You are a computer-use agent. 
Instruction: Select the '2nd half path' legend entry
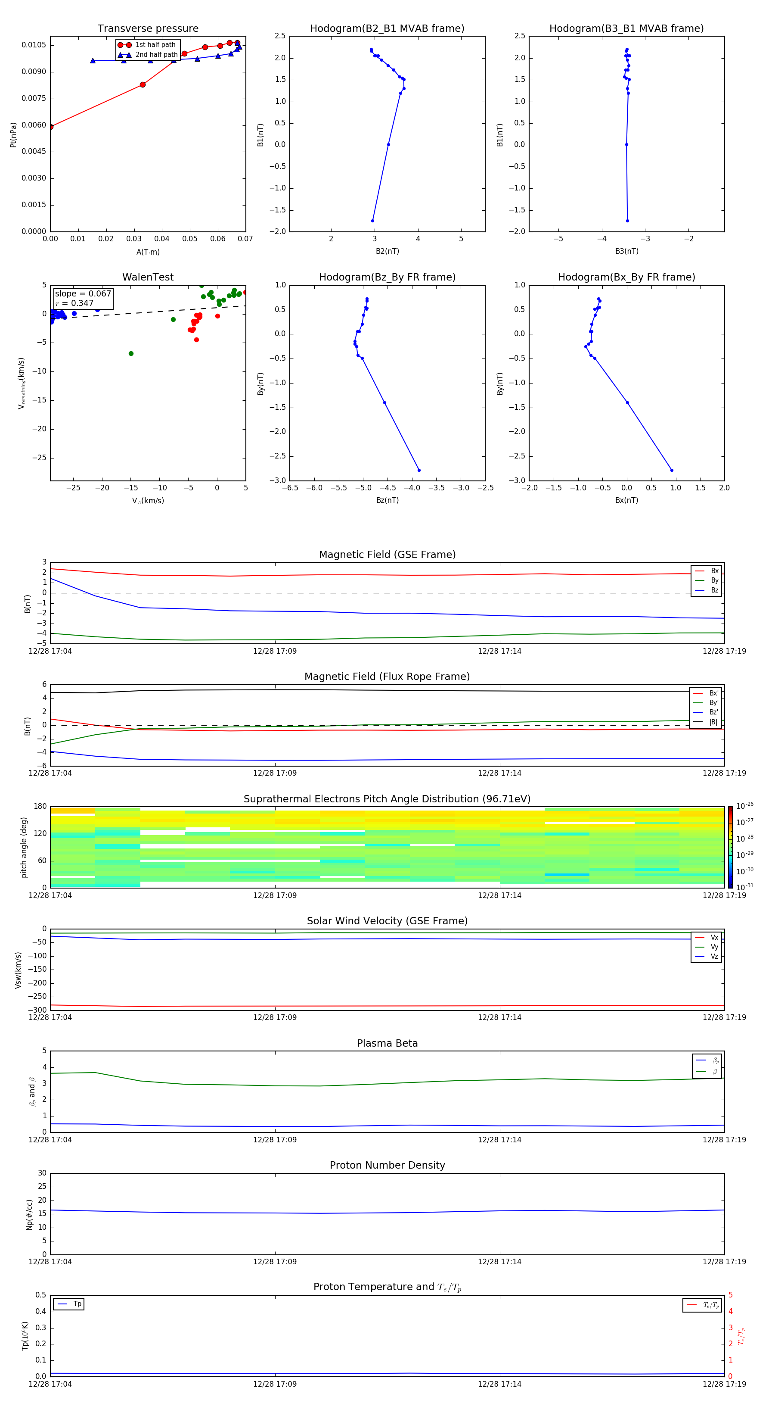pos(148,55)
